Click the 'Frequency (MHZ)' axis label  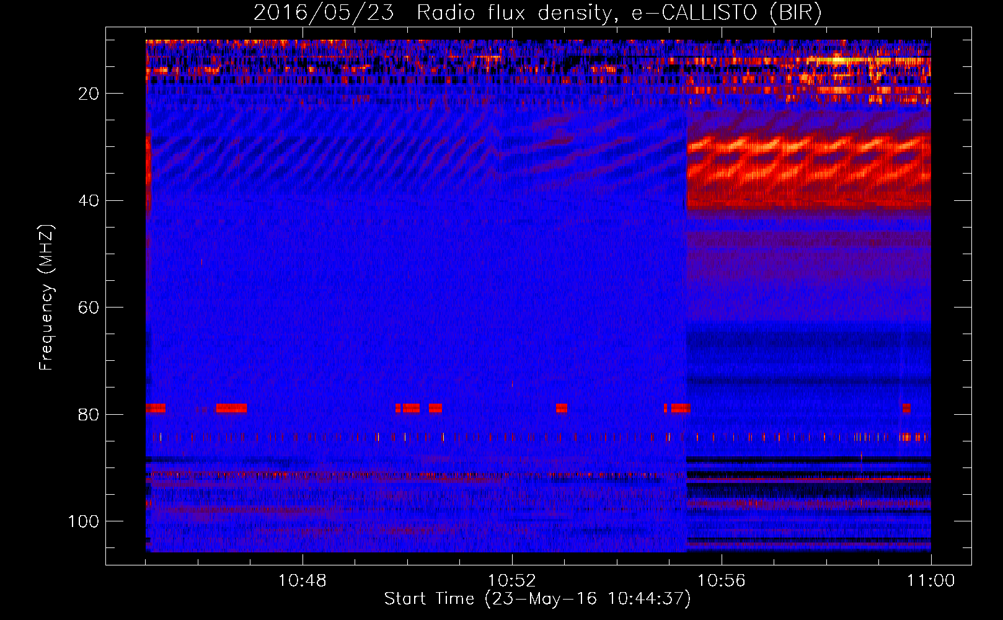click(47, 297)
